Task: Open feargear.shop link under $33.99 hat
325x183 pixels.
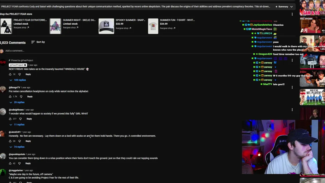Action: [x=123, y=28]
